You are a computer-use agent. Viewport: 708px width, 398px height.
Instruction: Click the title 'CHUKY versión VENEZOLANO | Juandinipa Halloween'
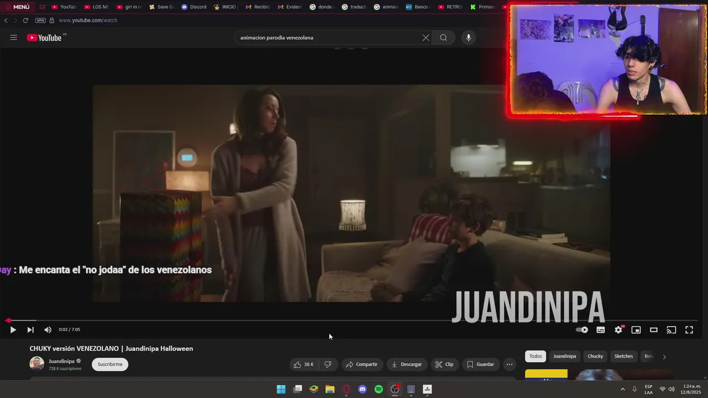coord(111,349)
